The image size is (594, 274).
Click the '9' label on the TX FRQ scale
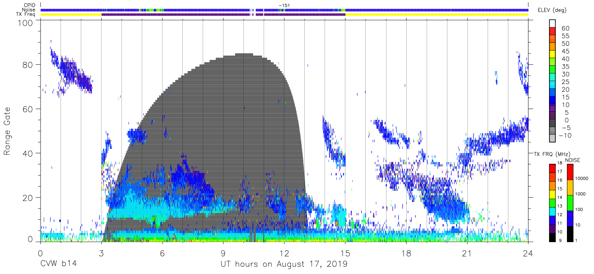(x=560, y=240)
